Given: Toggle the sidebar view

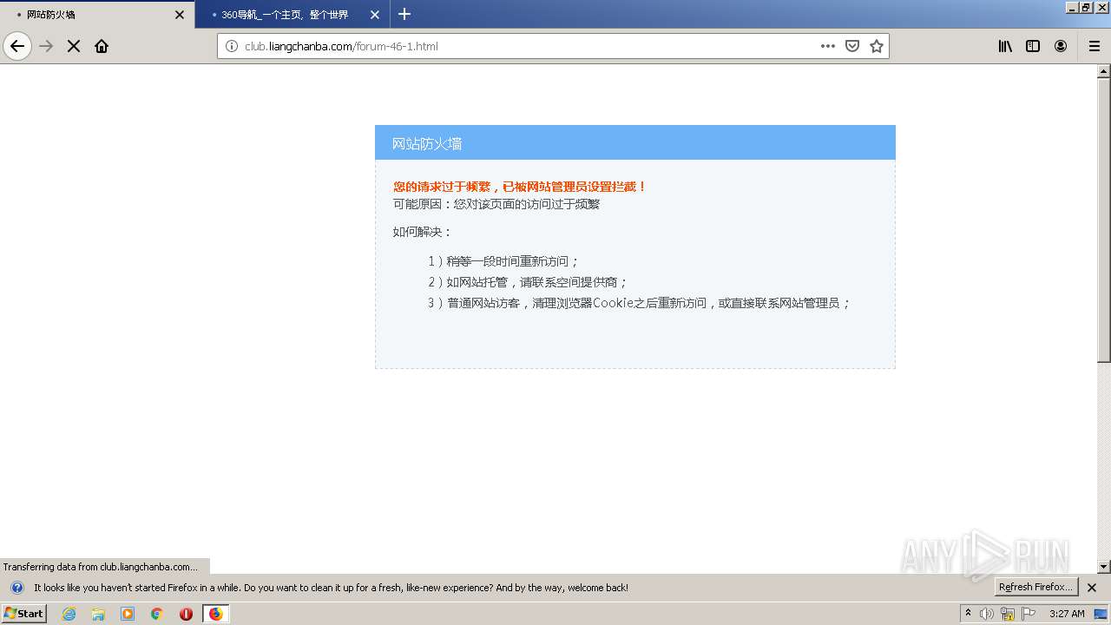Looking at the screenshot, I should [1033, 46].
